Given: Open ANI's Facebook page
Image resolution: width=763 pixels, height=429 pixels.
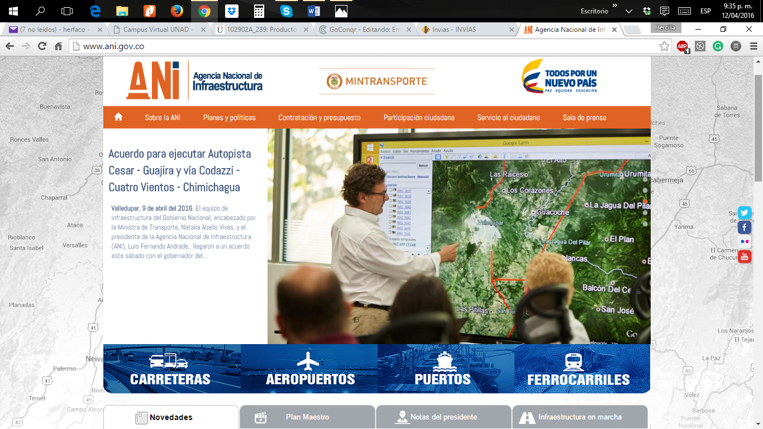Looking at the screenshot, I should click(x=745, y=227).
